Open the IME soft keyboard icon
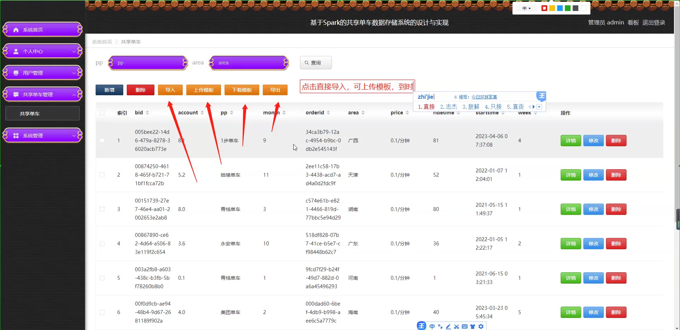The image size is (680, 330). coord(464,326)
